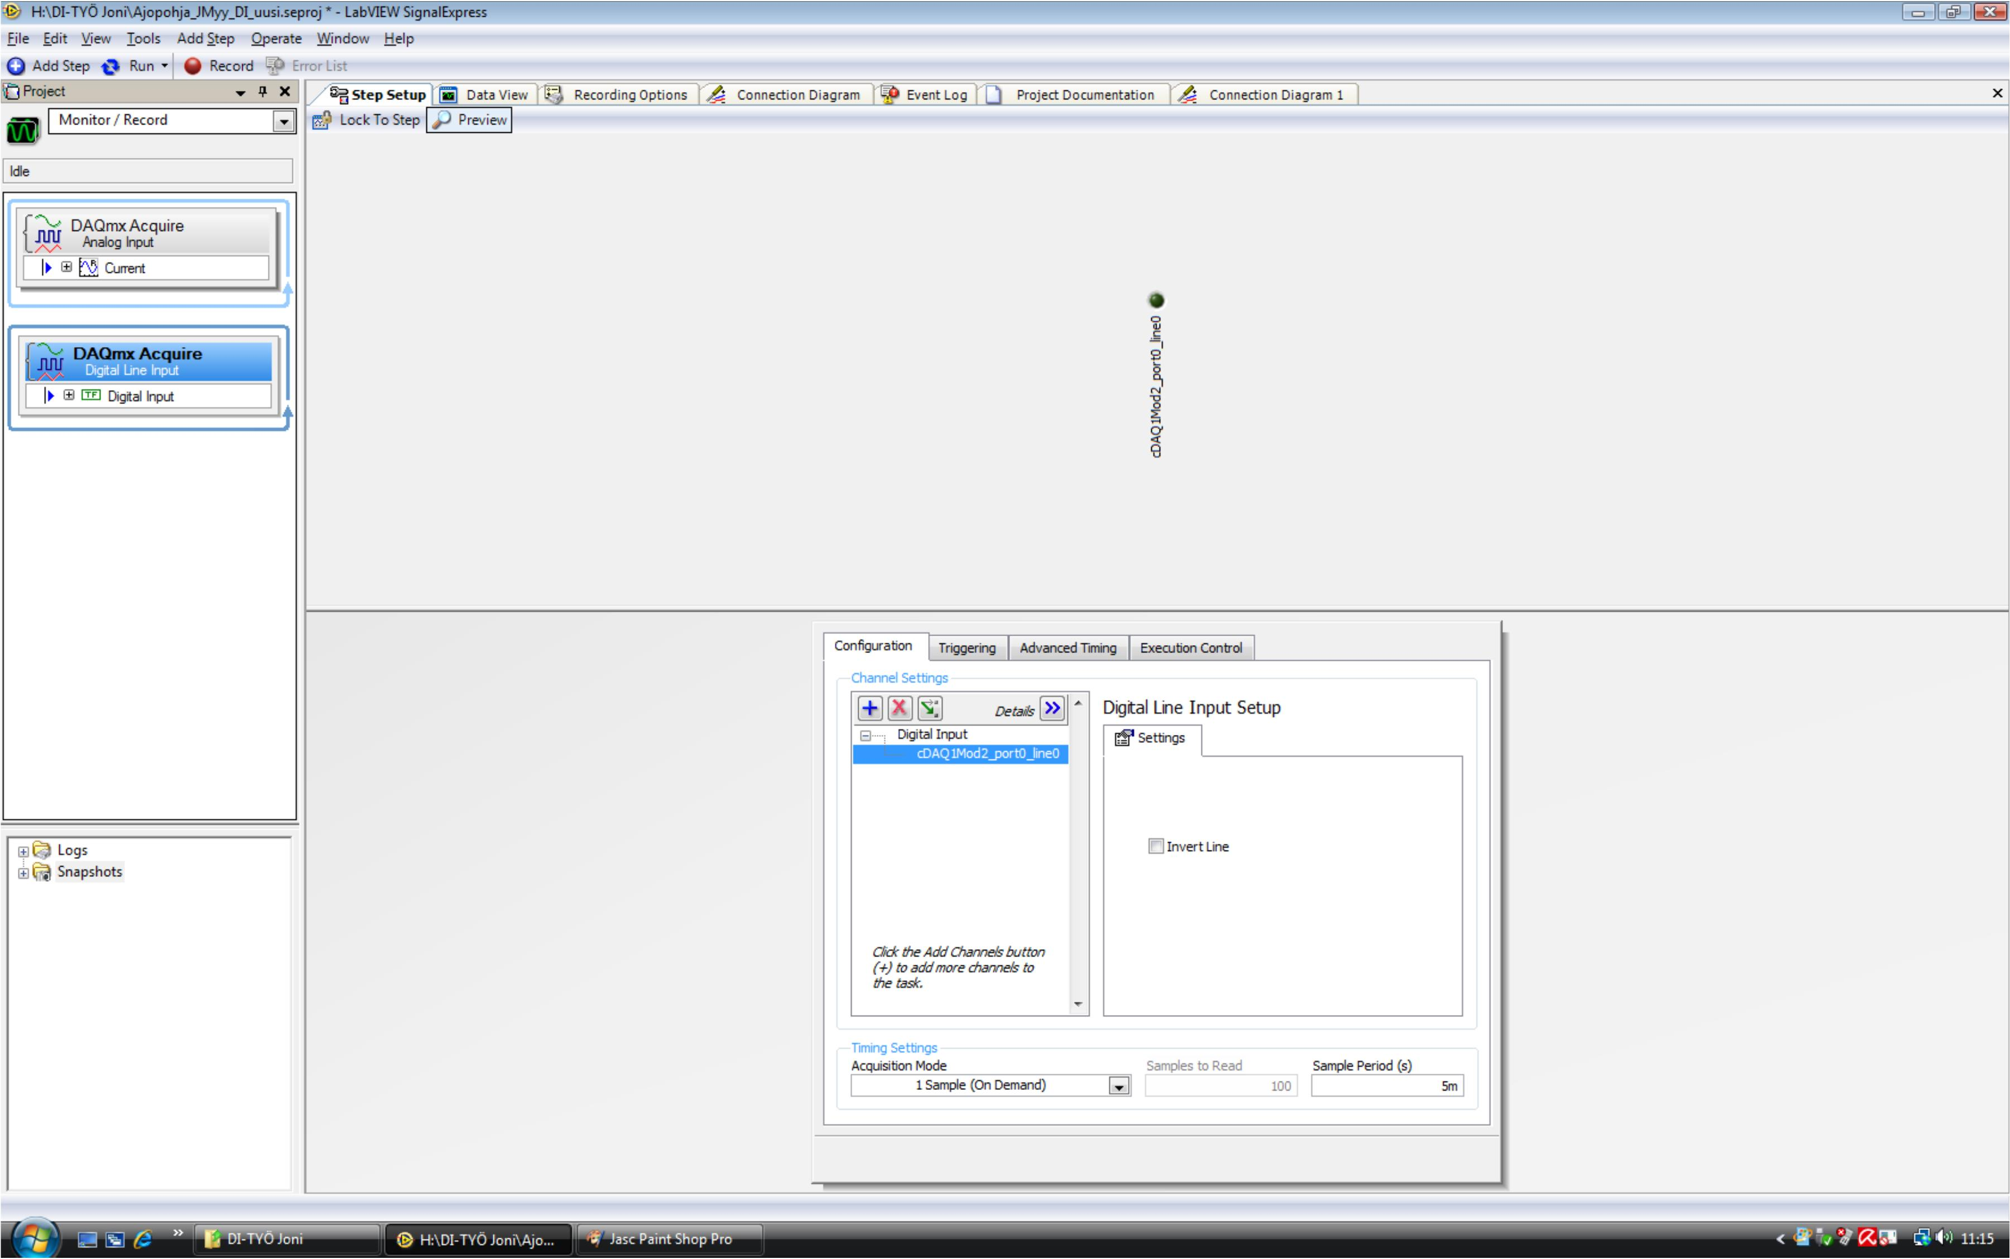
Task: Expand the Logs folder
Action: point(23,851)
